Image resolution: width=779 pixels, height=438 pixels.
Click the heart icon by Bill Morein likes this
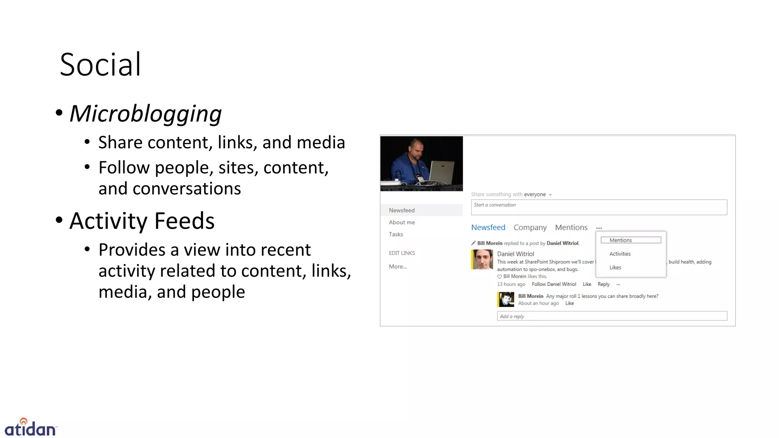tap(499, 276)
